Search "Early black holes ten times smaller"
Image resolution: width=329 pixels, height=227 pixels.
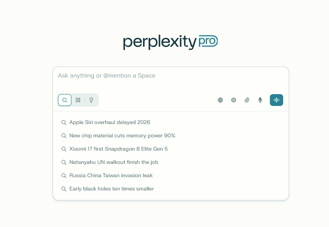[112, 189]
